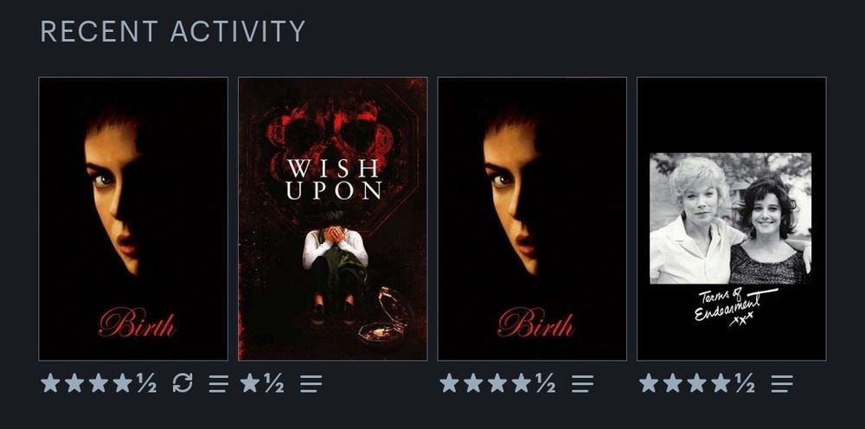The height and width of the screenshot is (429, 865).
Task: Open the review lines icon under Wish Upon
Action: click(311, 383)
